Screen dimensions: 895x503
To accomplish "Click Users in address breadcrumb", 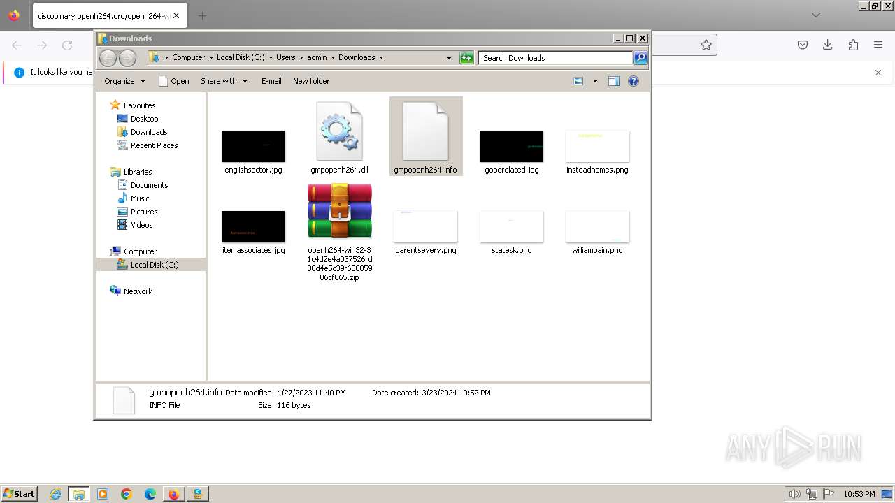I will (285, 57).
